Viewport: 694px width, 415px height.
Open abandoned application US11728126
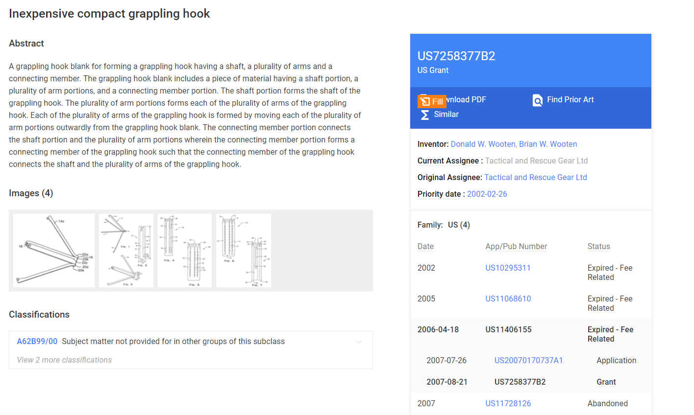pos(508,403)
